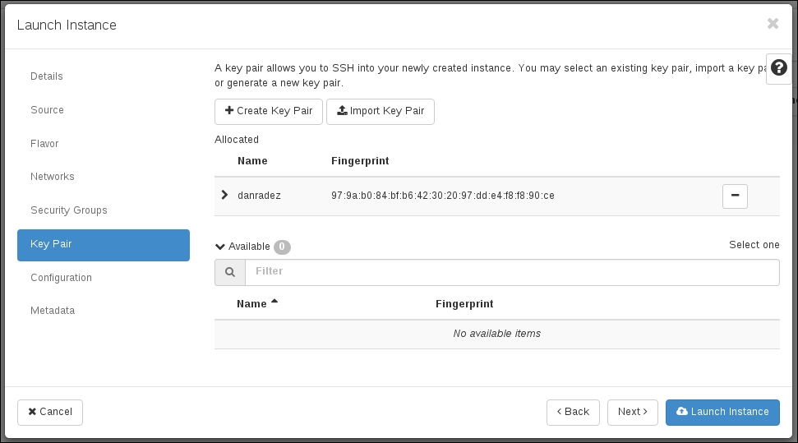
Task: Select the Networks step
Action: coord(53,177)
